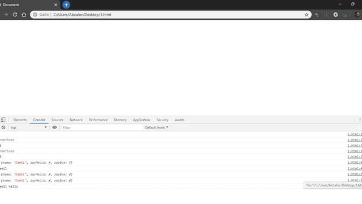Open source link beside first undefined row

coord(355,140)
